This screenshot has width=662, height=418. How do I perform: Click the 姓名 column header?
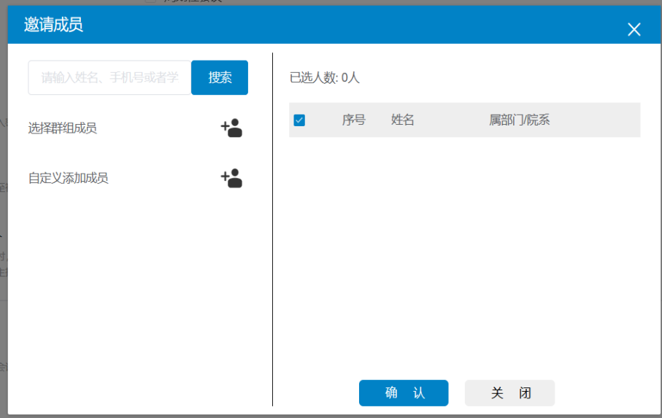(403, 120)
